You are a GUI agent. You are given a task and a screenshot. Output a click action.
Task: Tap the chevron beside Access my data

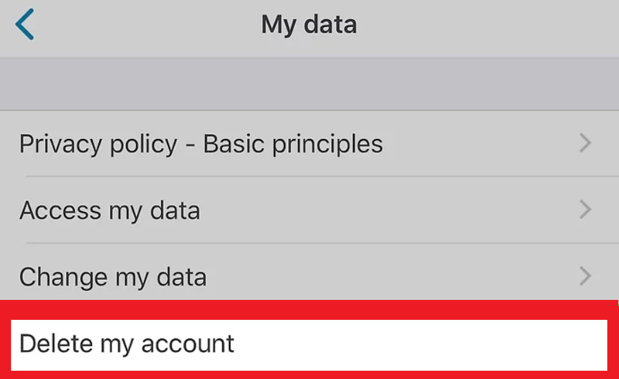coord(585,210)
